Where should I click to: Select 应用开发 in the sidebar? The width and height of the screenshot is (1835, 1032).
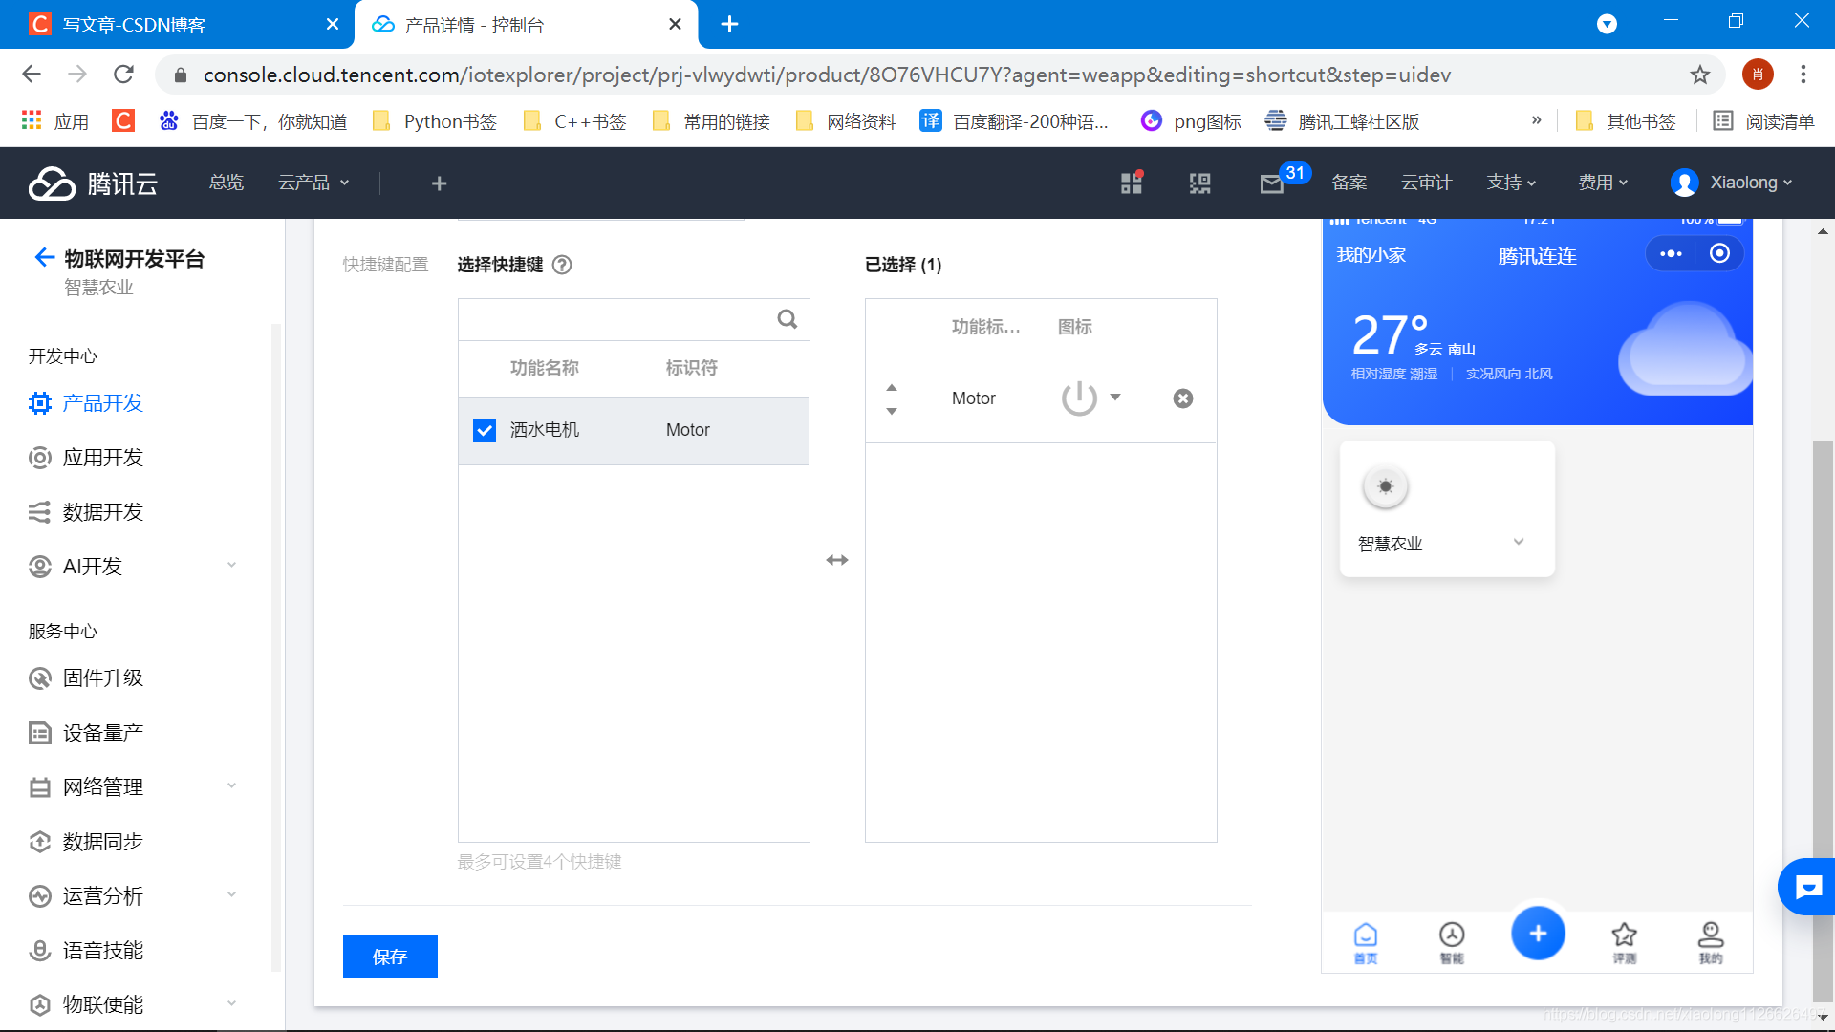[102, 458]
